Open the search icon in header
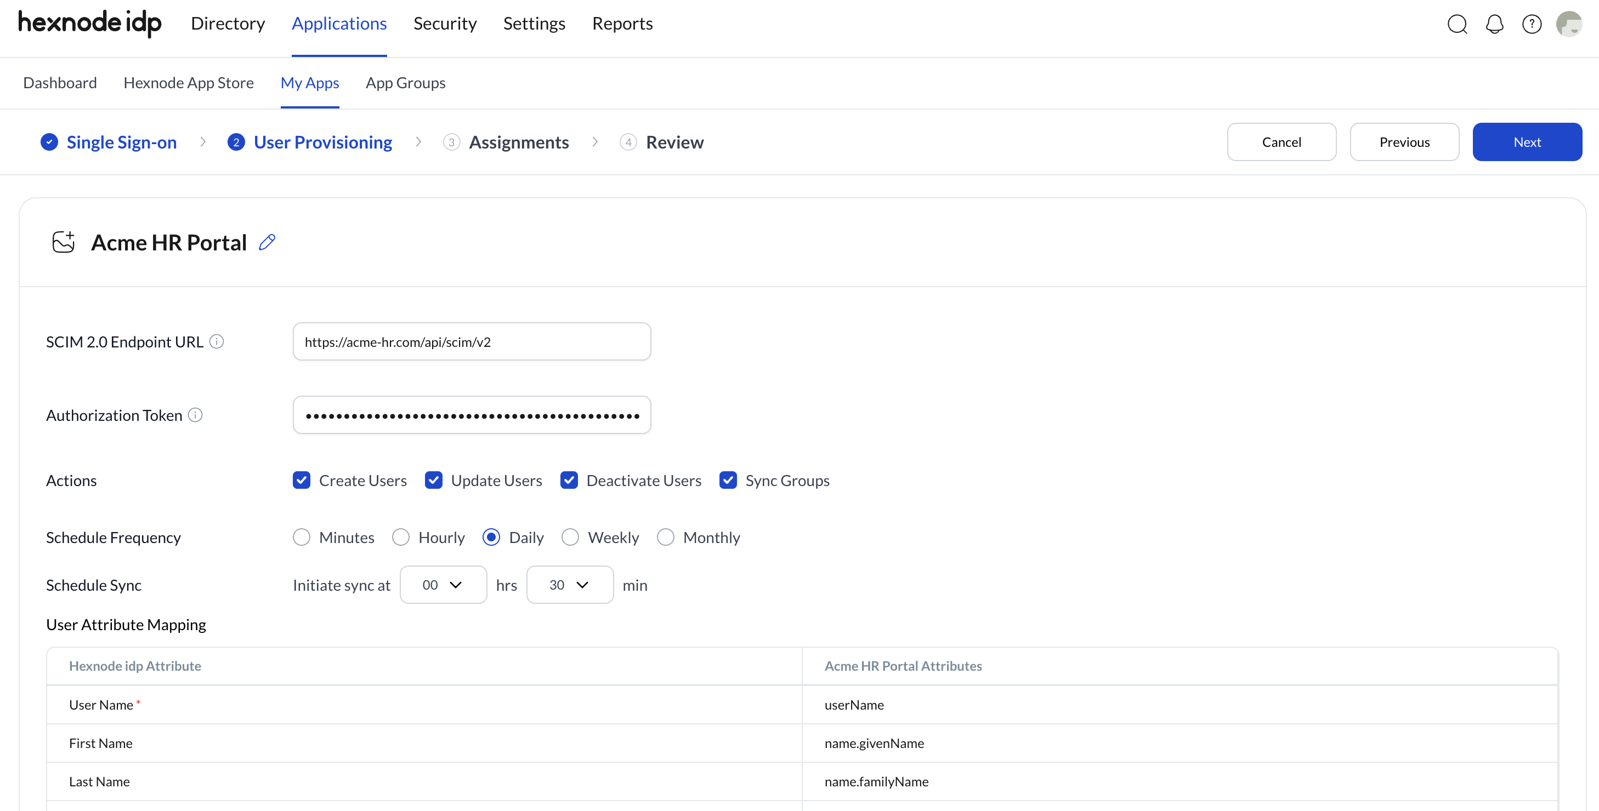 click(1457, 24)
